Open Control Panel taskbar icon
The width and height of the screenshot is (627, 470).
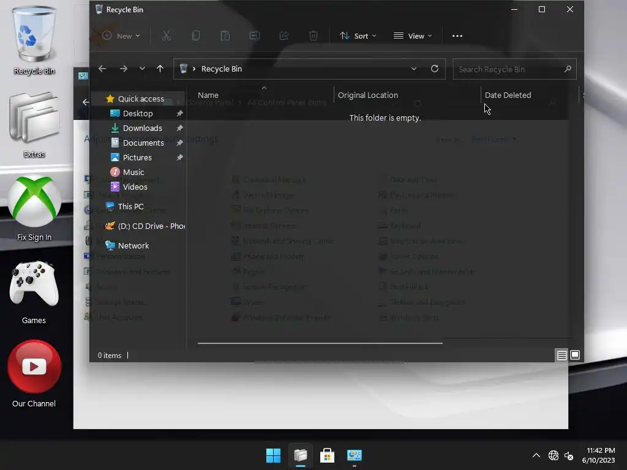(355, 455)
